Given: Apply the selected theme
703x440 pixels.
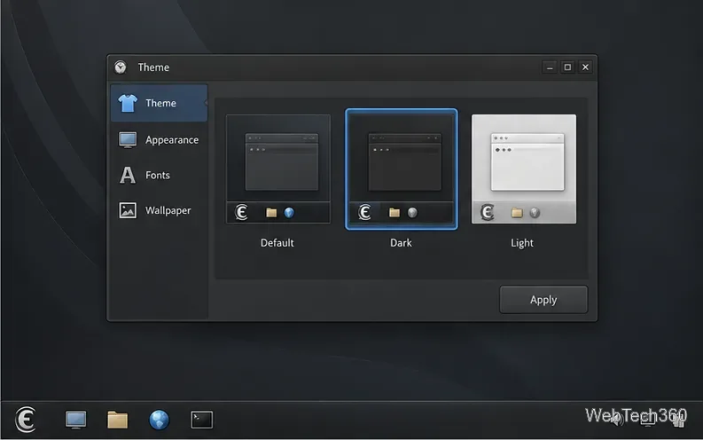Looking at the screenshot, I should [543, 300].
